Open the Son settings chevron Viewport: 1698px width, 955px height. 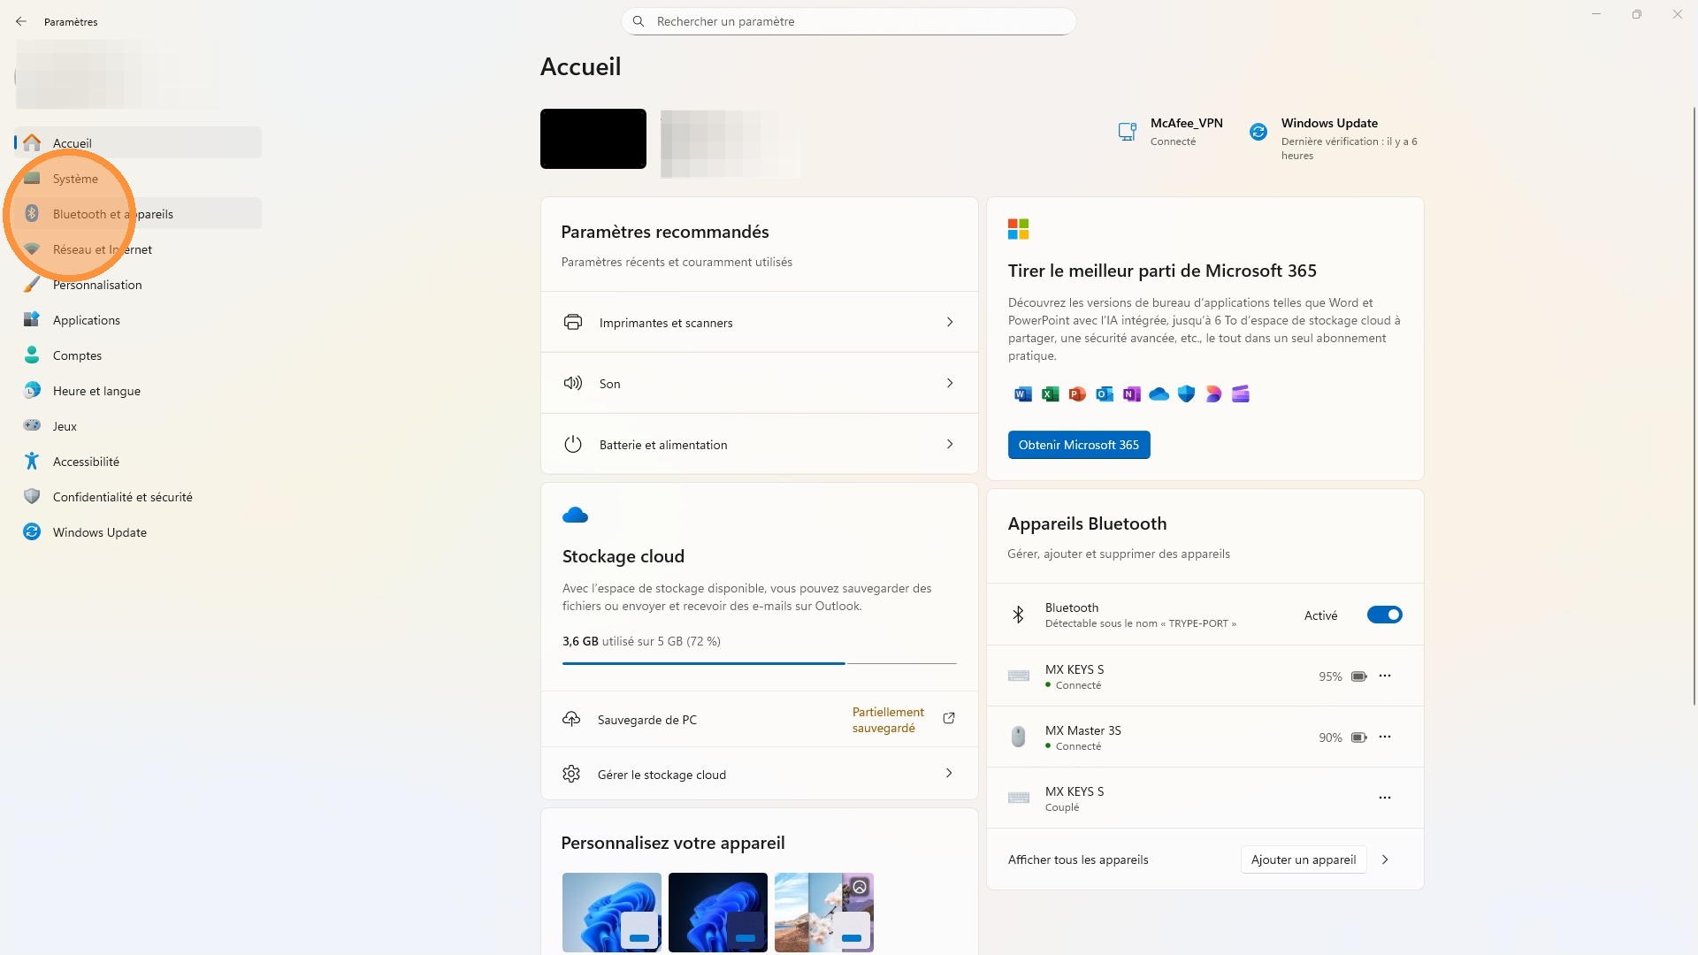pos(949,383)
